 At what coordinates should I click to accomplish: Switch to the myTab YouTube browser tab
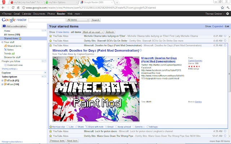coord(26,3)
